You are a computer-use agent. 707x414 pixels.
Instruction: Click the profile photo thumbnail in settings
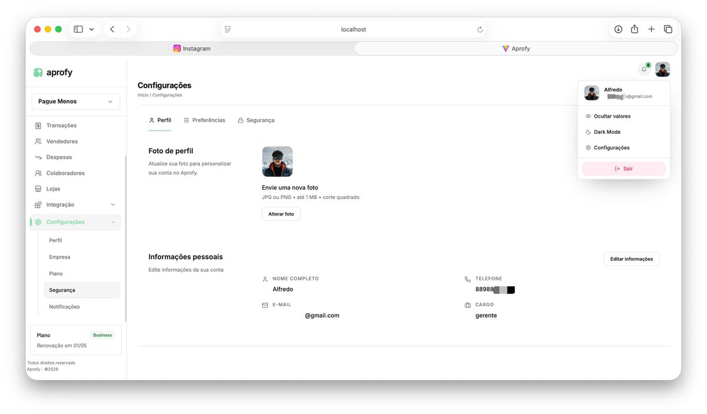click(x=277, y=161)
